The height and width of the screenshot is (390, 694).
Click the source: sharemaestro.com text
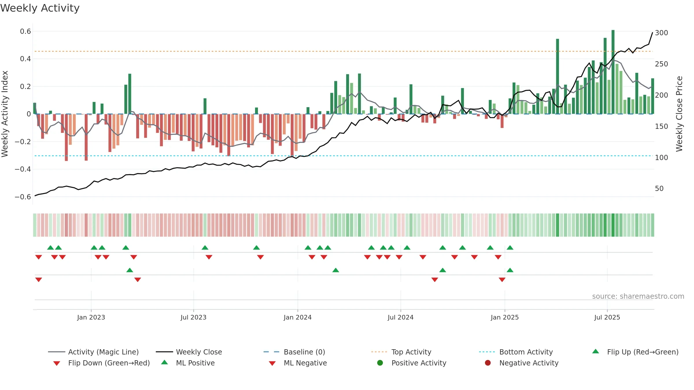coord(638,296)
